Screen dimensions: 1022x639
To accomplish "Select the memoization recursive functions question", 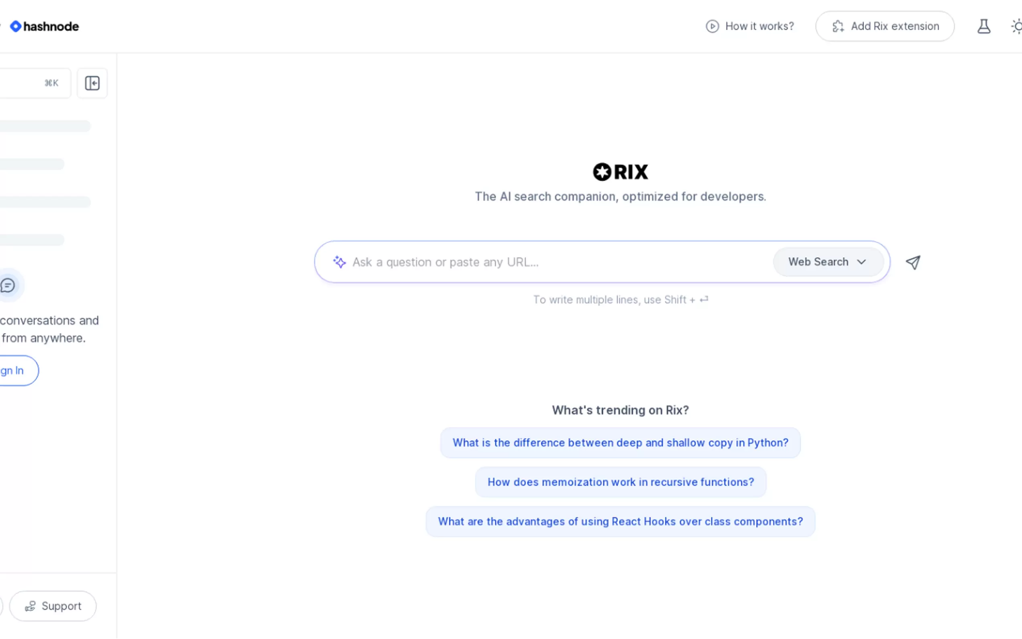I will tap(620, 482).
